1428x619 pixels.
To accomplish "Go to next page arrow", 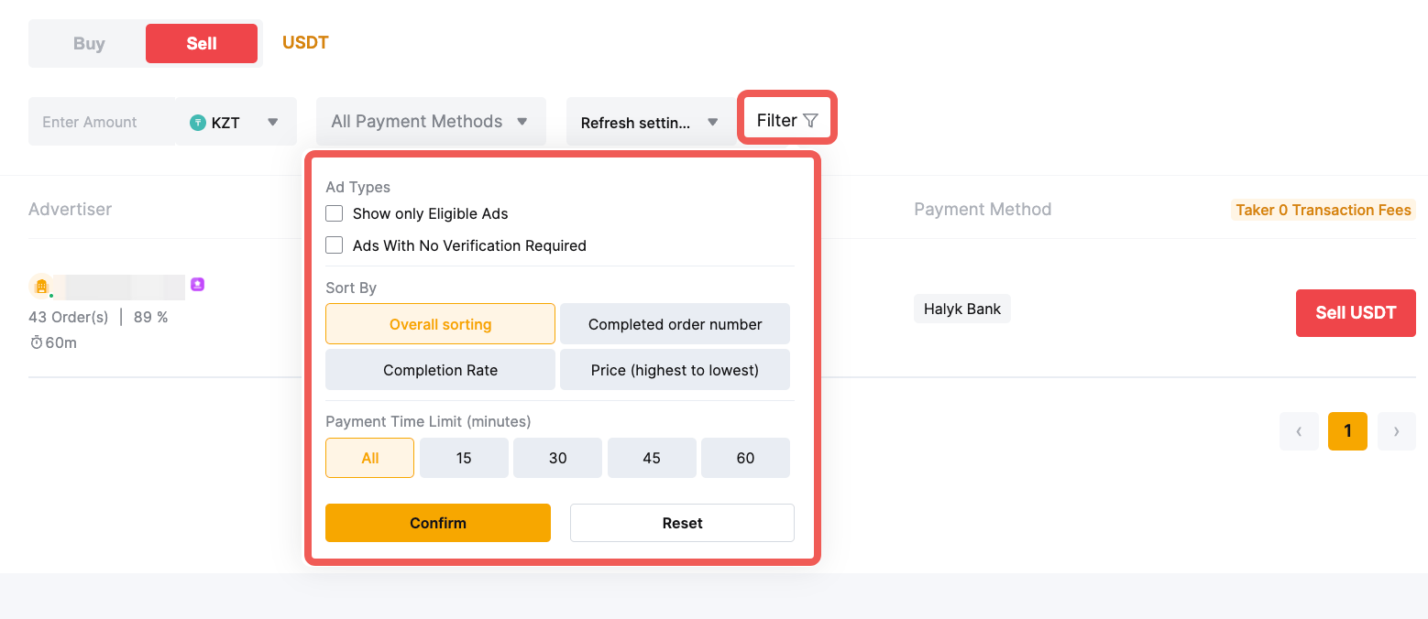I will (x=1396, y=431).
